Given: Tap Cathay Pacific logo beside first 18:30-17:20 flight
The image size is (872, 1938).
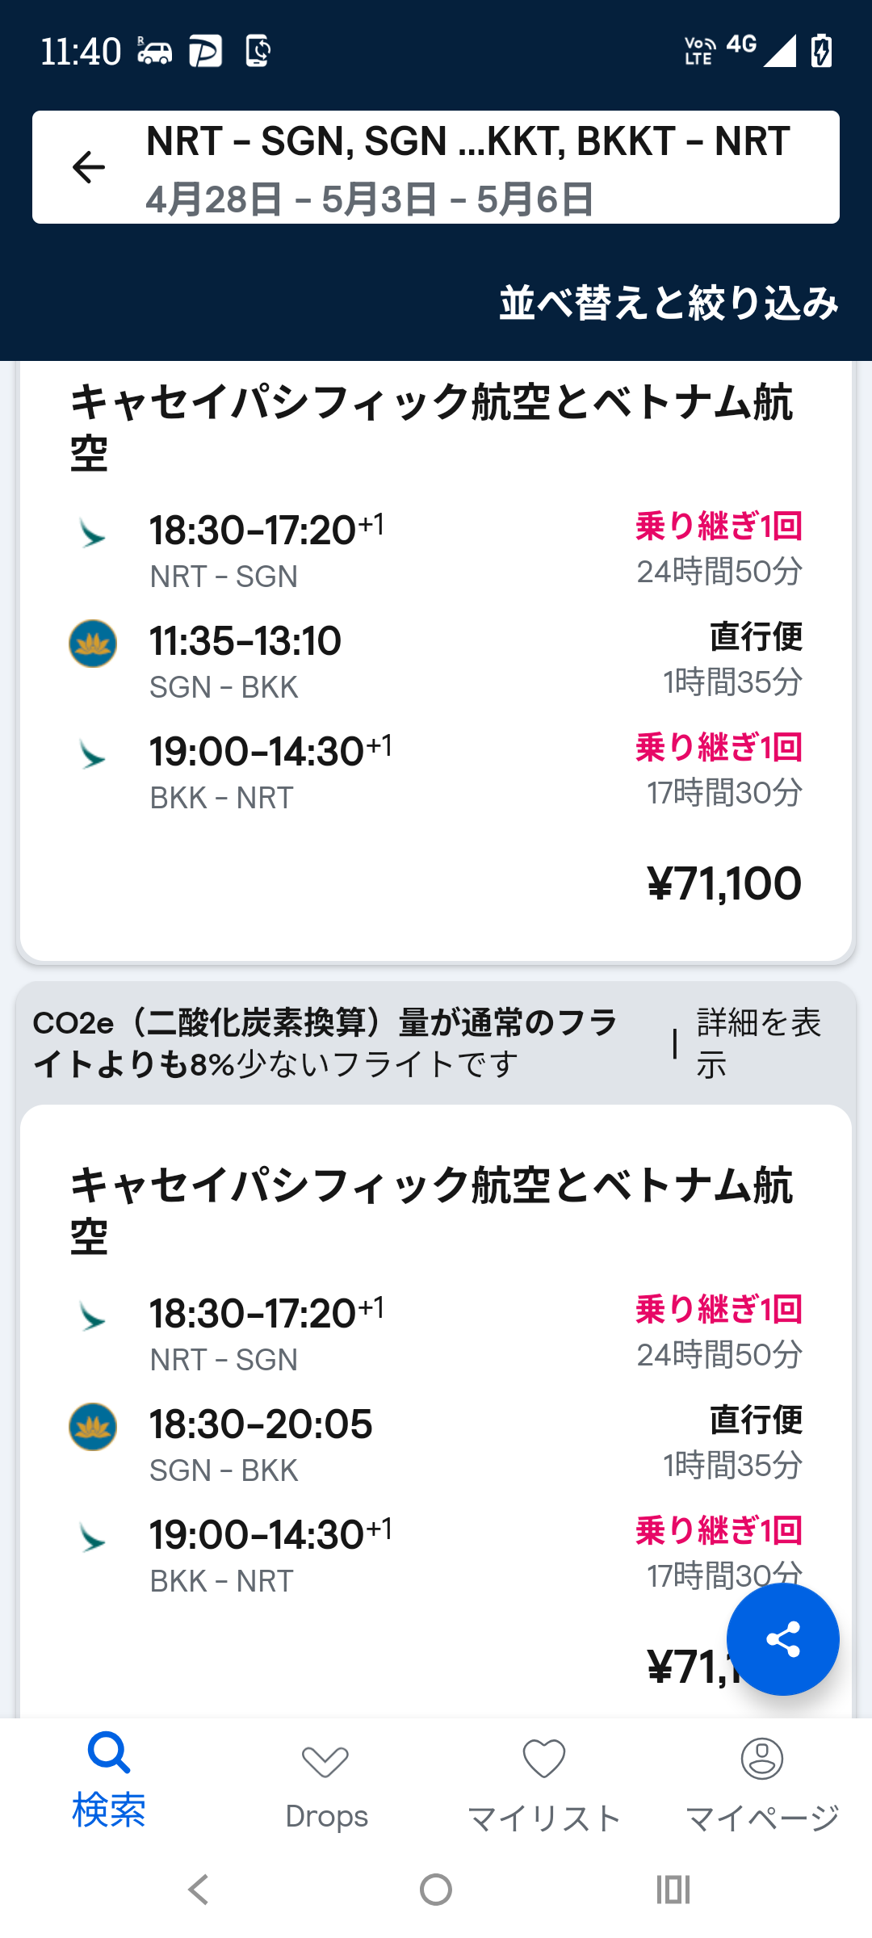Looking at the screenshot, I should (x=93, y=534).
